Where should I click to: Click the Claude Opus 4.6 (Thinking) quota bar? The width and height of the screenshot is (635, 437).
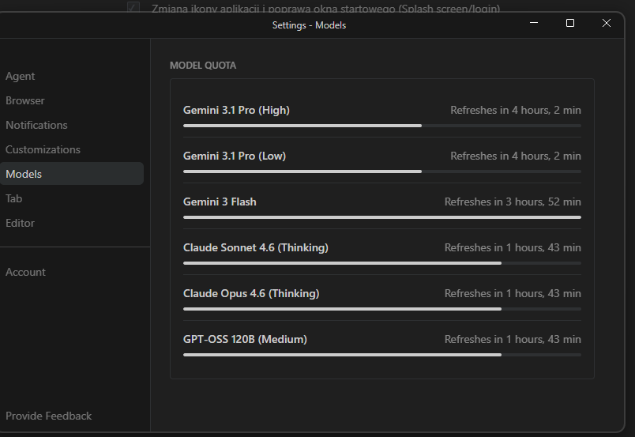(x=382, y=309)
